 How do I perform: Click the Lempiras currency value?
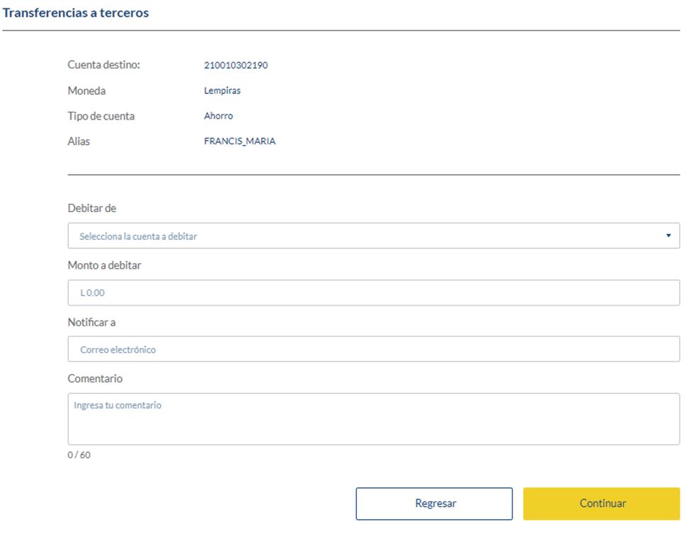coord(222,91)
